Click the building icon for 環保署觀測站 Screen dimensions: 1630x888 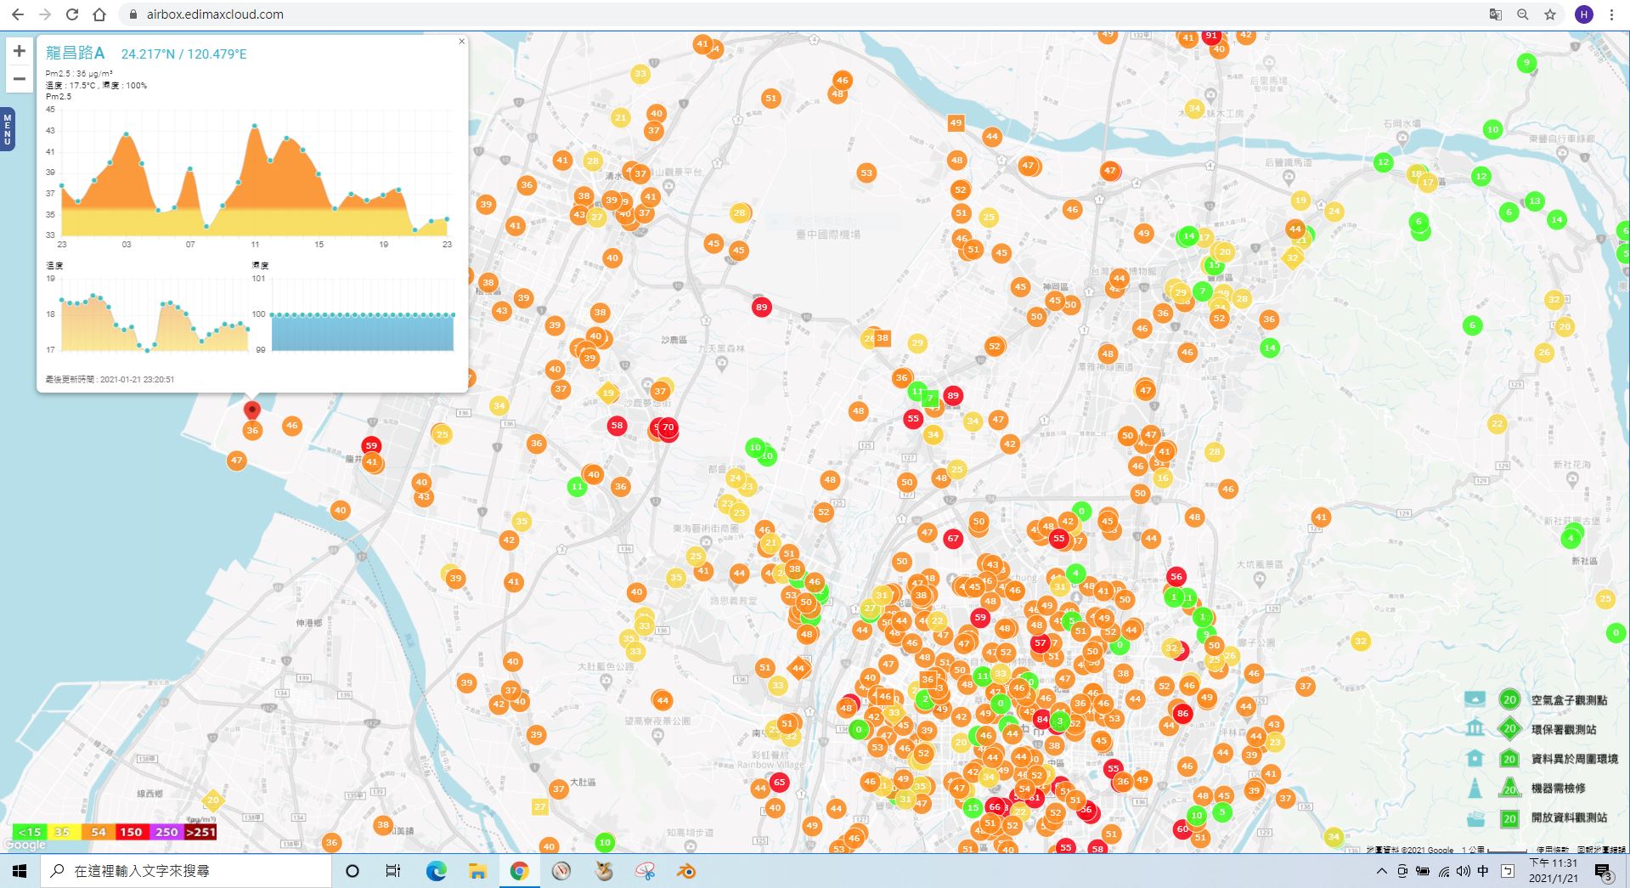1475,728
